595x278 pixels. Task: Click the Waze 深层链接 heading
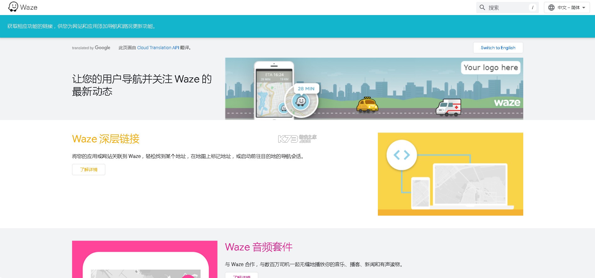(106, 139)
